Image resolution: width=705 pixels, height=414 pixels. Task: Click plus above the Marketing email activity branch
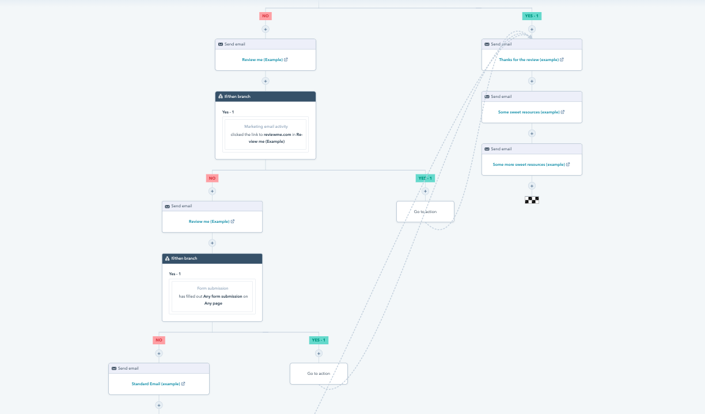pos(266,81)
